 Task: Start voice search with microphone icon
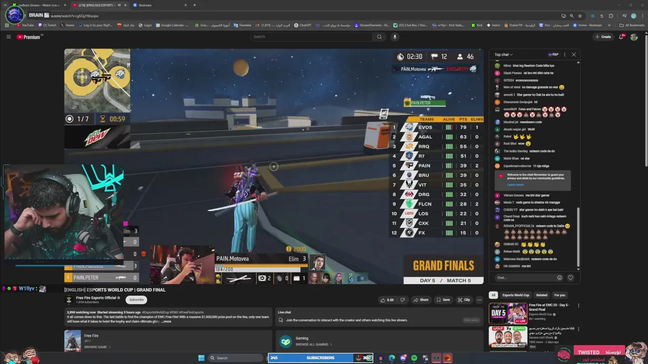coord(395,36)
